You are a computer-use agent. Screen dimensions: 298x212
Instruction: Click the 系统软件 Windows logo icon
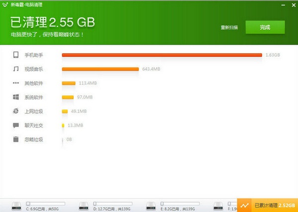pos(16,97)
